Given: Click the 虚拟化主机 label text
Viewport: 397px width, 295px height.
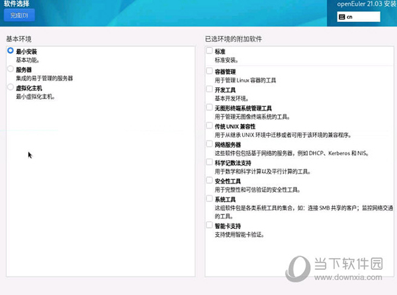Looking at the screenshot, I should point(29,88).
